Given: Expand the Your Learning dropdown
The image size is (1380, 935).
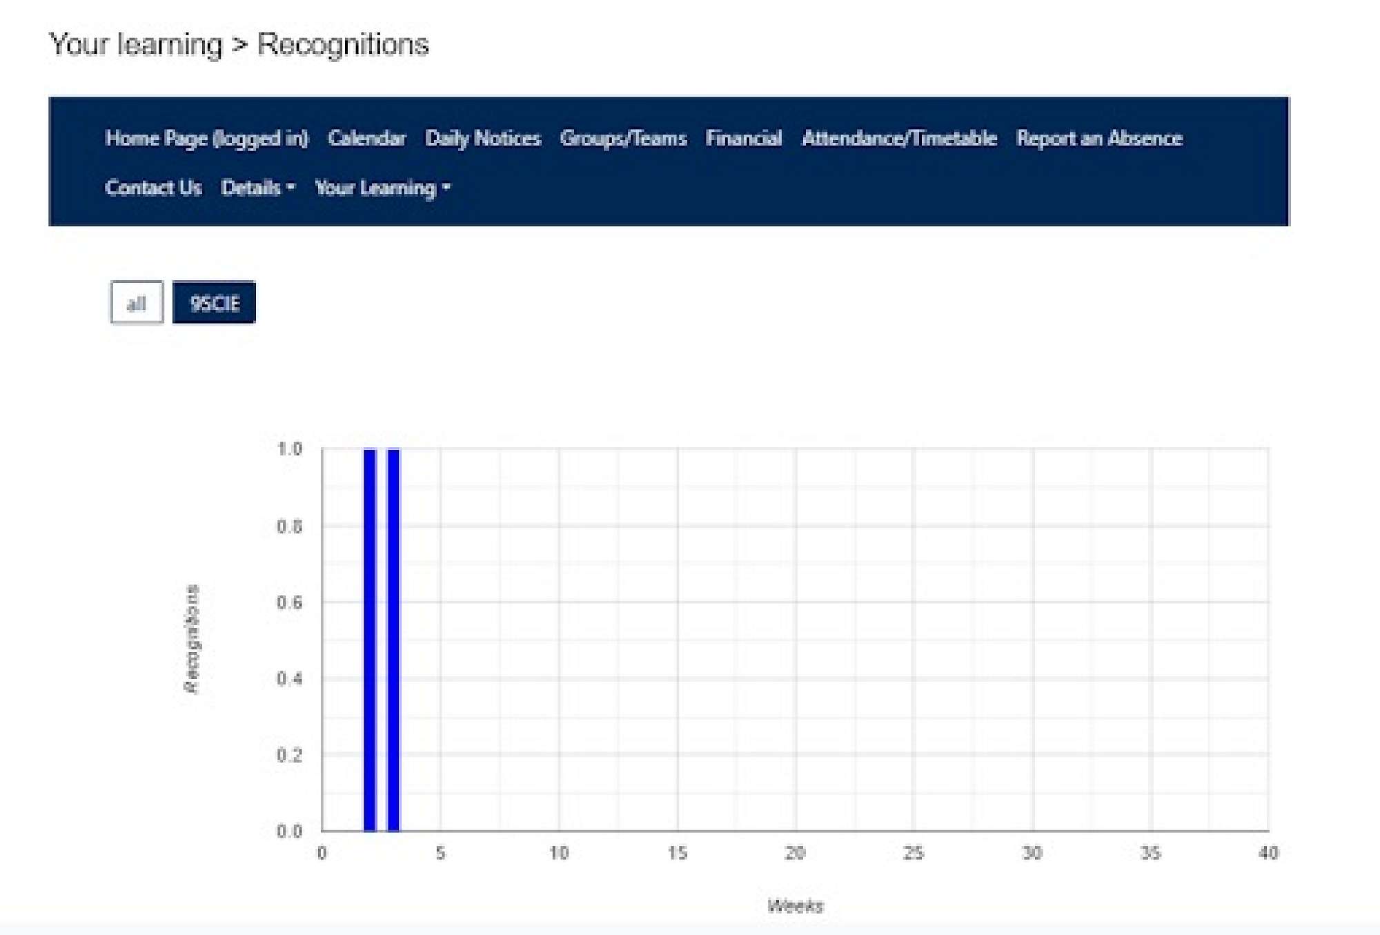Looking at the screenshot, I should coord(376,188).
